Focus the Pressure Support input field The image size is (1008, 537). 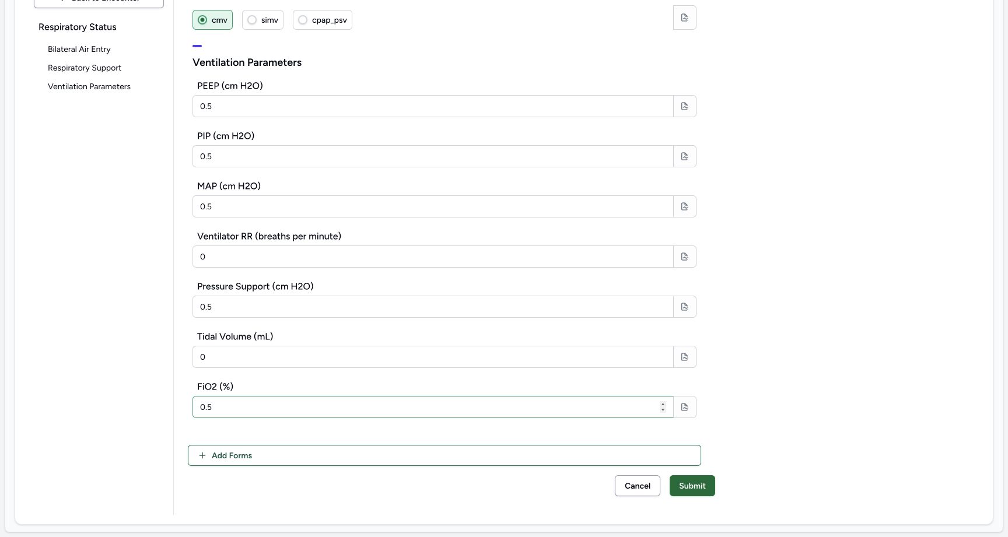pos(433,307)
